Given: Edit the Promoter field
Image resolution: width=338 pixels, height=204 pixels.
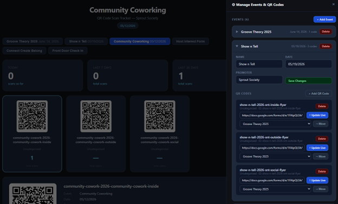Looking at the screenshot, I should click(259, 80).
